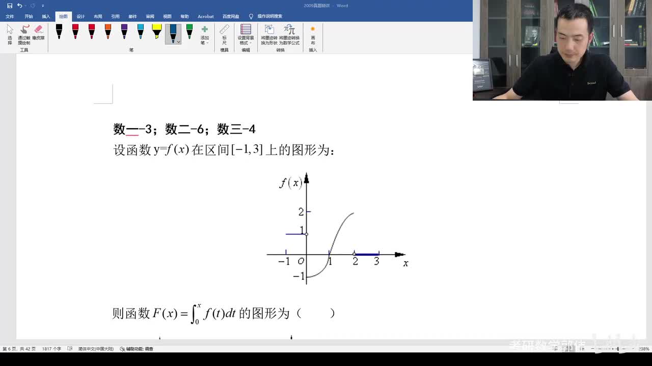Pick the first red pen
This screenshot has height=366, width=652.
pyautogui.click(x=75, y=32)
